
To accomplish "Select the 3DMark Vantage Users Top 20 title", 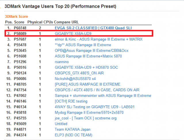I will [60, 6].
